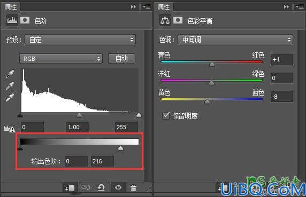Click the 自动 auto button
Image resolution: width=306 pixels, height=197 pixels.
point(121,58)
